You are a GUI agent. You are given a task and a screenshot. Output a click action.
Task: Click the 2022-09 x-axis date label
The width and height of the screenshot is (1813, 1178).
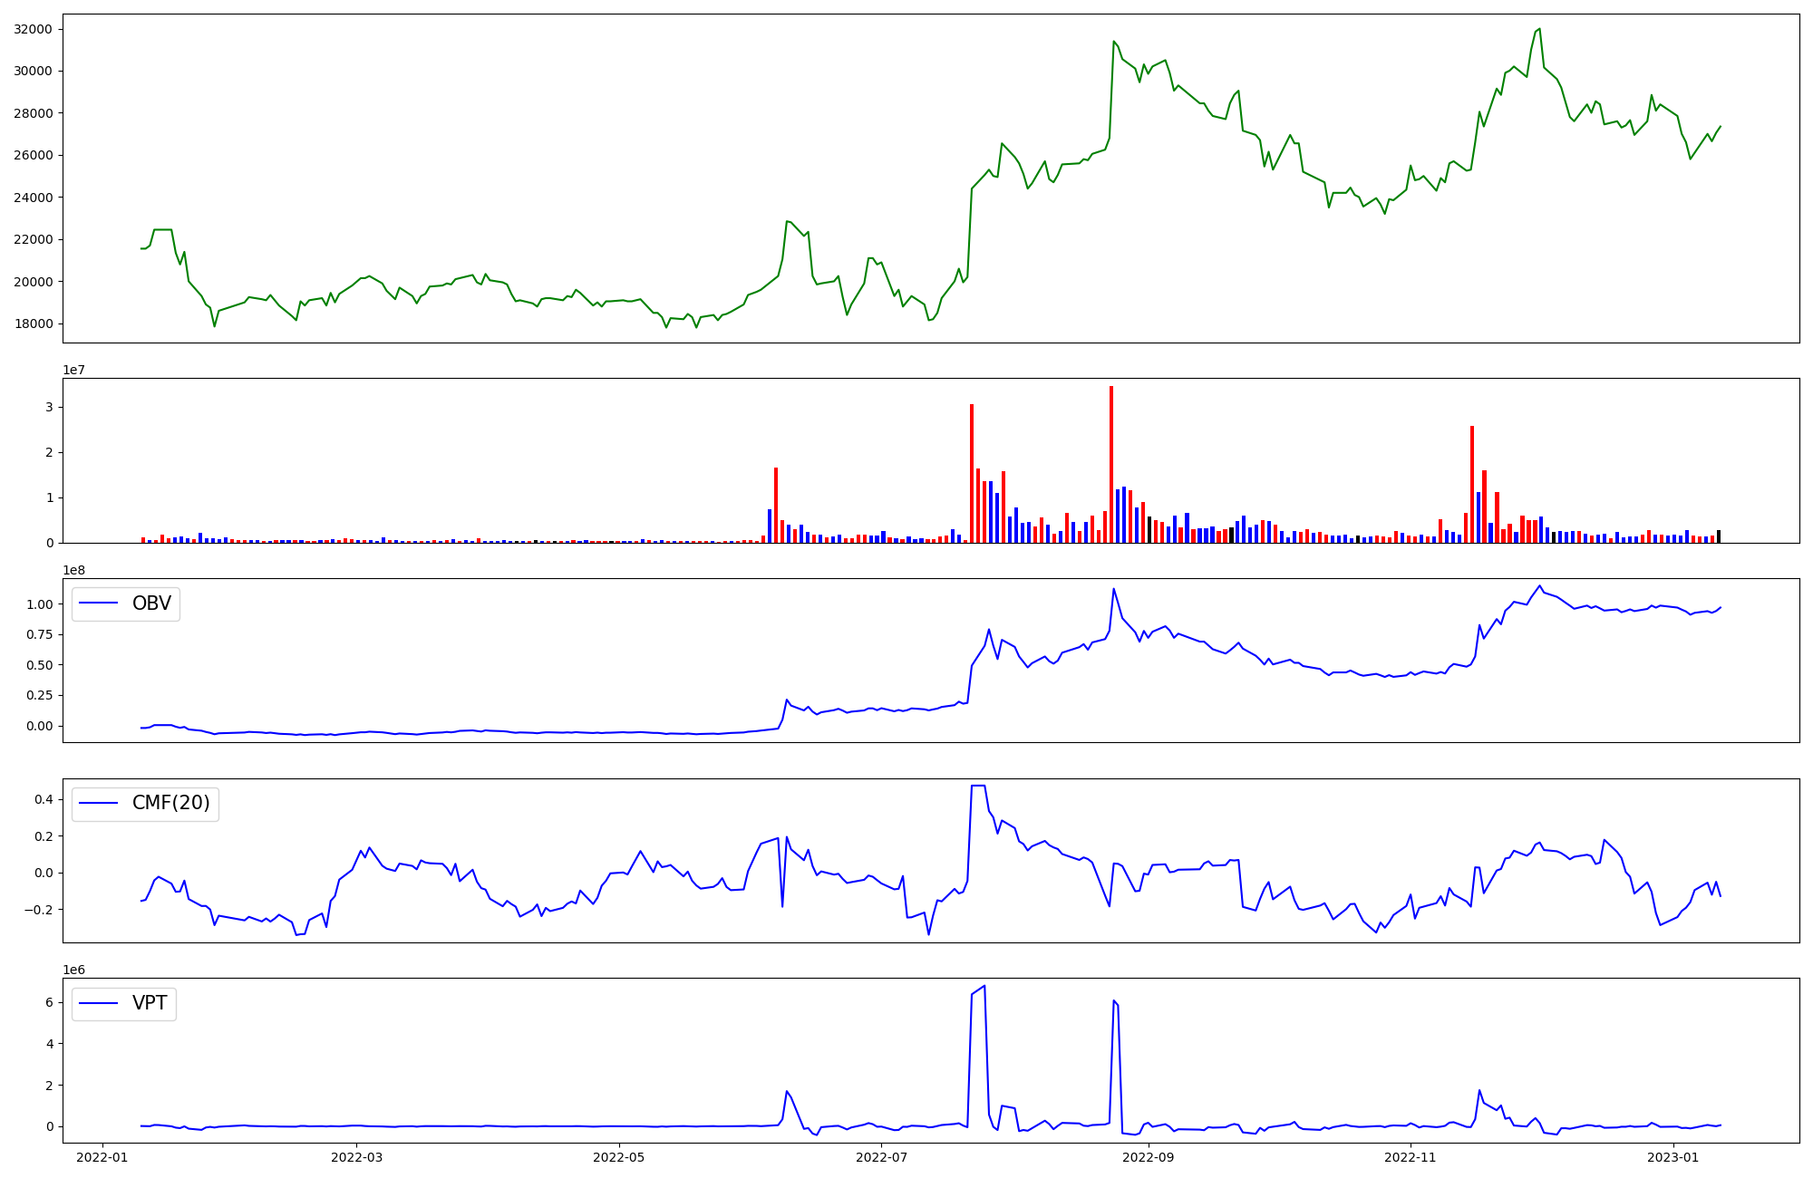pos(1149,1157)
